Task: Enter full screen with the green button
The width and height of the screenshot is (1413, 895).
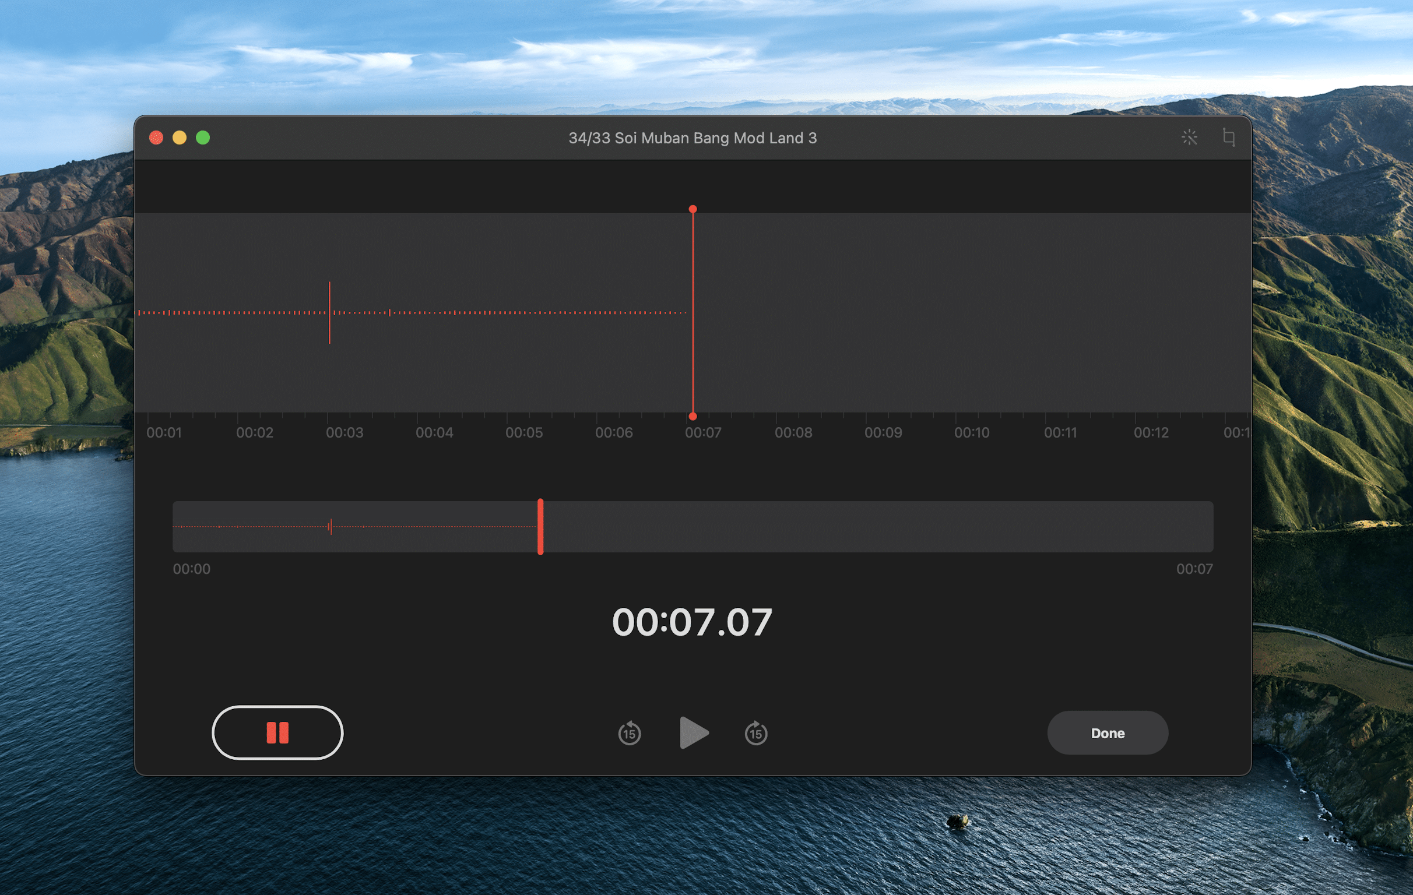Action: [x=203, y=138]
